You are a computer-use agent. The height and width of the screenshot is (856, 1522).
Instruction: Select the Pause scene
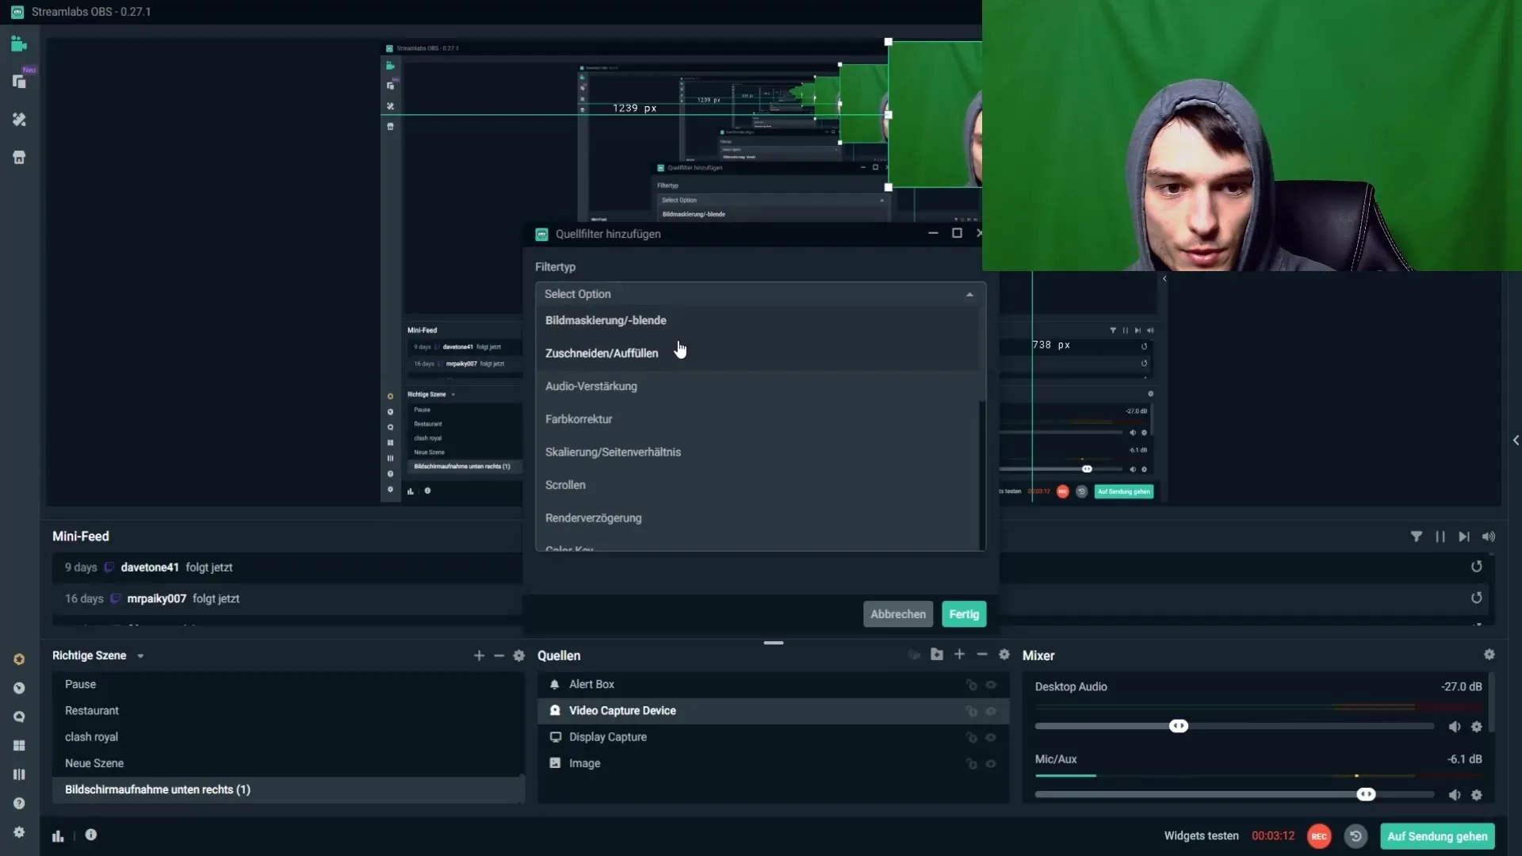tap(288, 685)
